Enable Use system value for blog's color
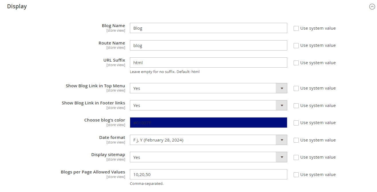This screenshot has height=192, width=377. pos(296,123)
